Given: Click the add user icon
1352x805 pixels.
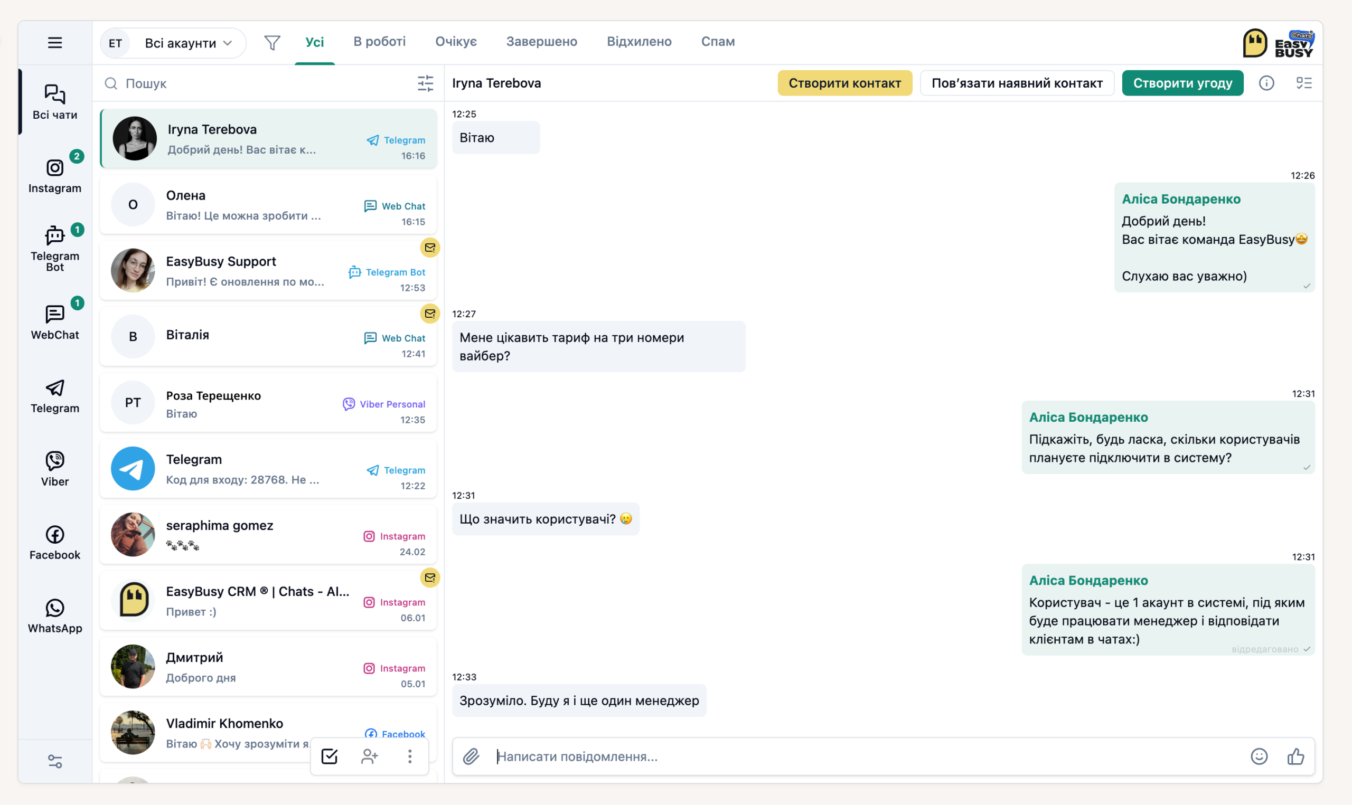Looking at the screenshot, I should [370, 756].
